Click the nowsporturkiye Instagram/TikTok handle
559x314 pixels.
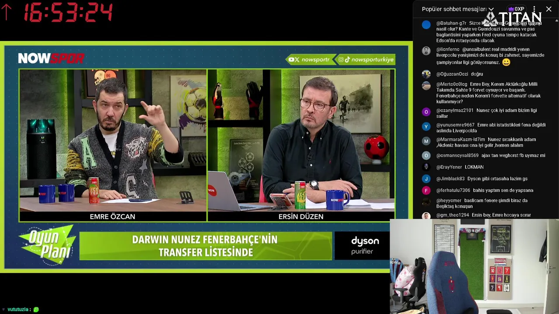coord(366,60)
